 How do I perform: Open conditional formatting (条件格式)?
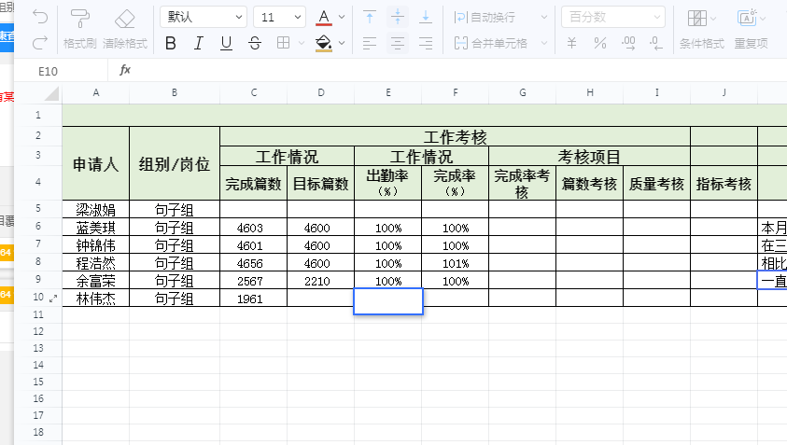pos(702,30)
